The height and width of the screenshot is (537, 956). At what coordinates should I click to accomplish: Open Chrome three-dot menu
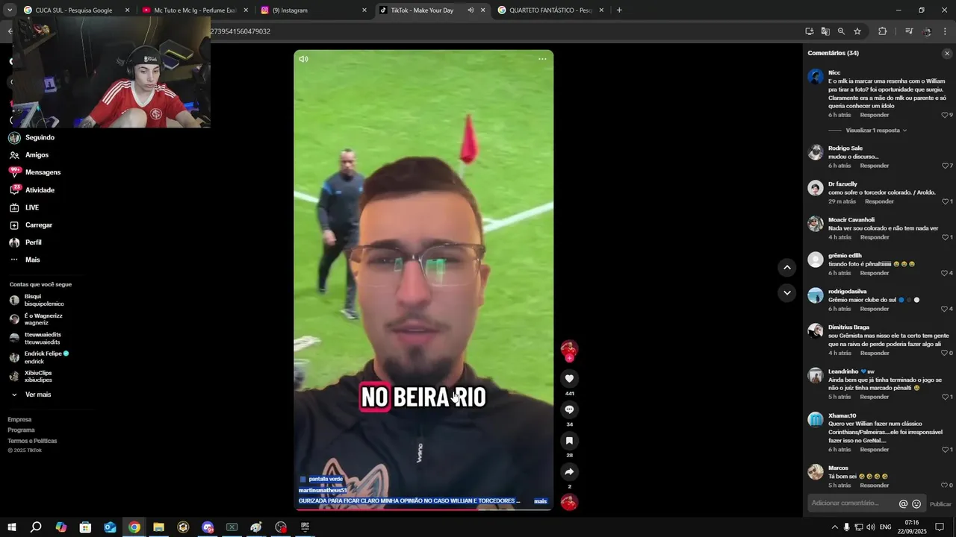(x=946, y=31)
